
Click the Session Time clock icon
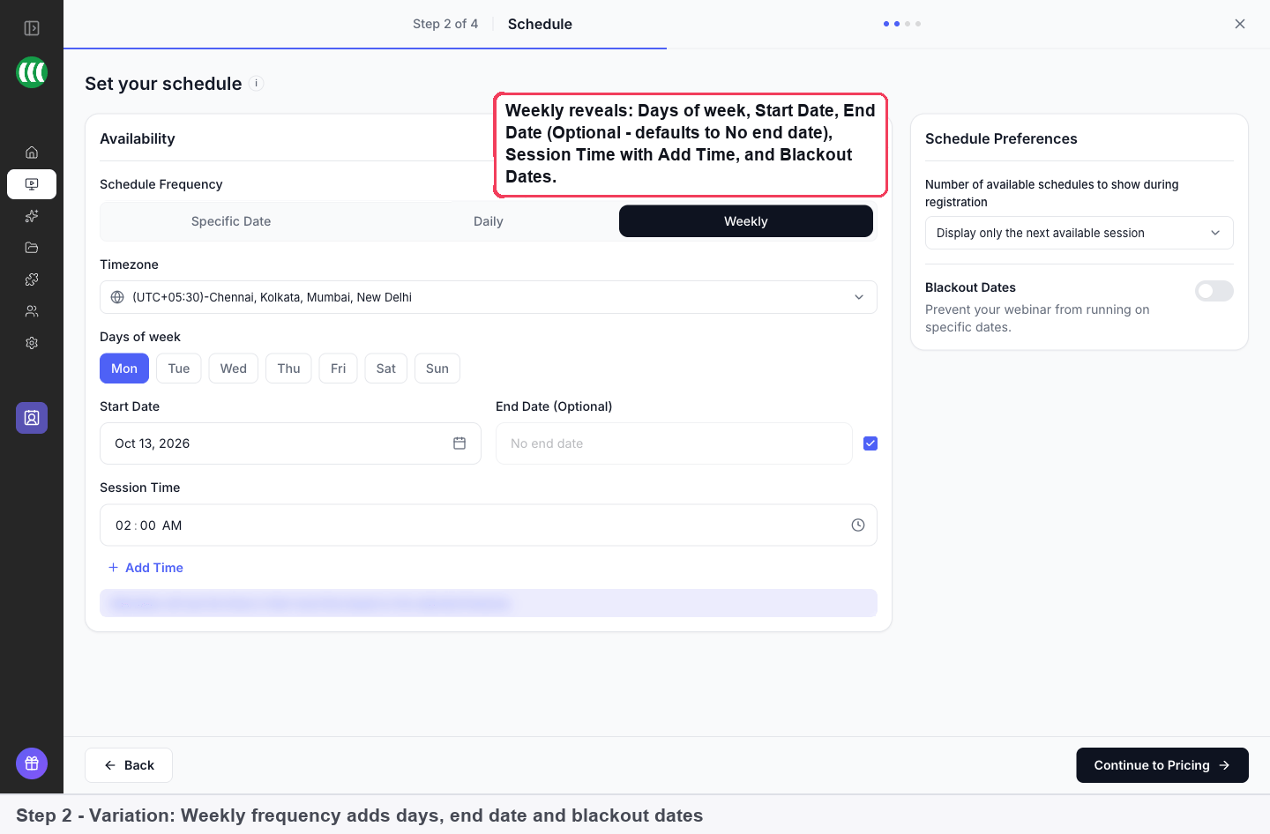(858, 525)
